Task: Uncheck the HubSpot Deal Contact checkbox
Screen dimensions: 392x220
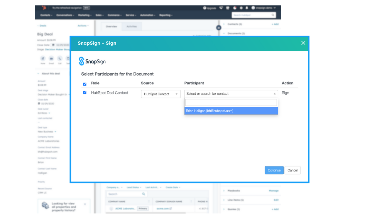Action: tap(85, 92)
